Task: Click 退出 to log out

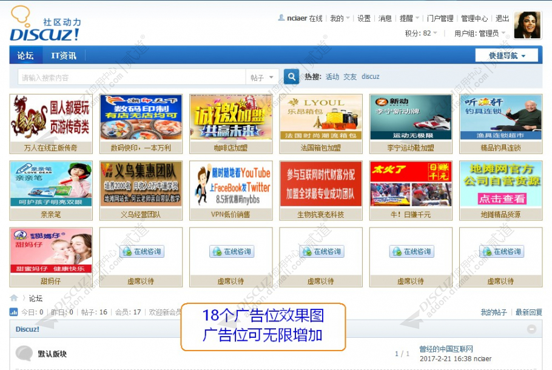Action: tap(502, 18)
